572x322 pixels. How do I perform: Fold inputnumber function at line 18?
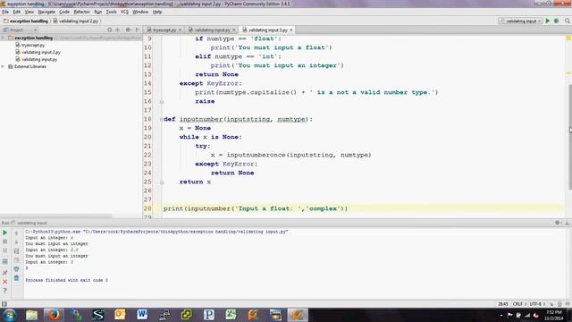pos(161,119)
